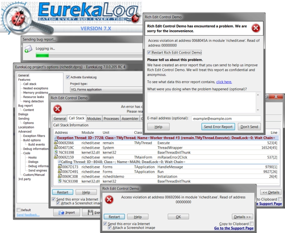This screenshot has height=233, width=285.
Task: Click the small ladybug beside EurekaLog title
Action: pos(135,18)
